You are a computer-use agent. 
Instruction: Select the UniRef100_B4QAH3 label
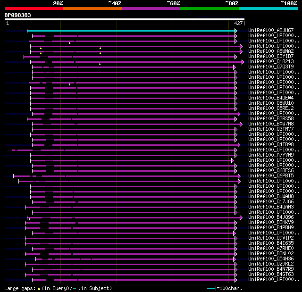click(x=271, y=207)
